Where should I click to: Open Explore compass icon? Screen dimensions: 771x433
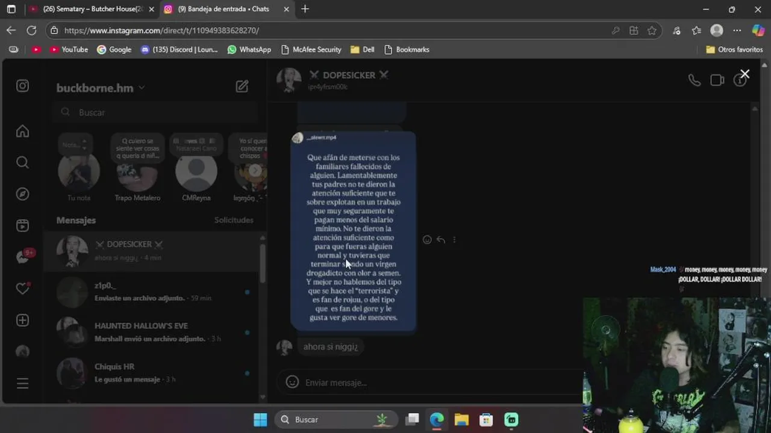[x=22, y=194]
